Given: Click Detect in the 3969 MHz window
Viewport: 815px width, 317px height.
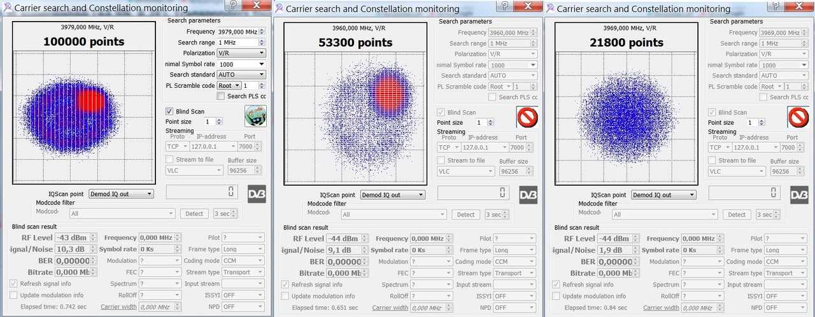Looking at the screenshot, I should click(737, 215).
